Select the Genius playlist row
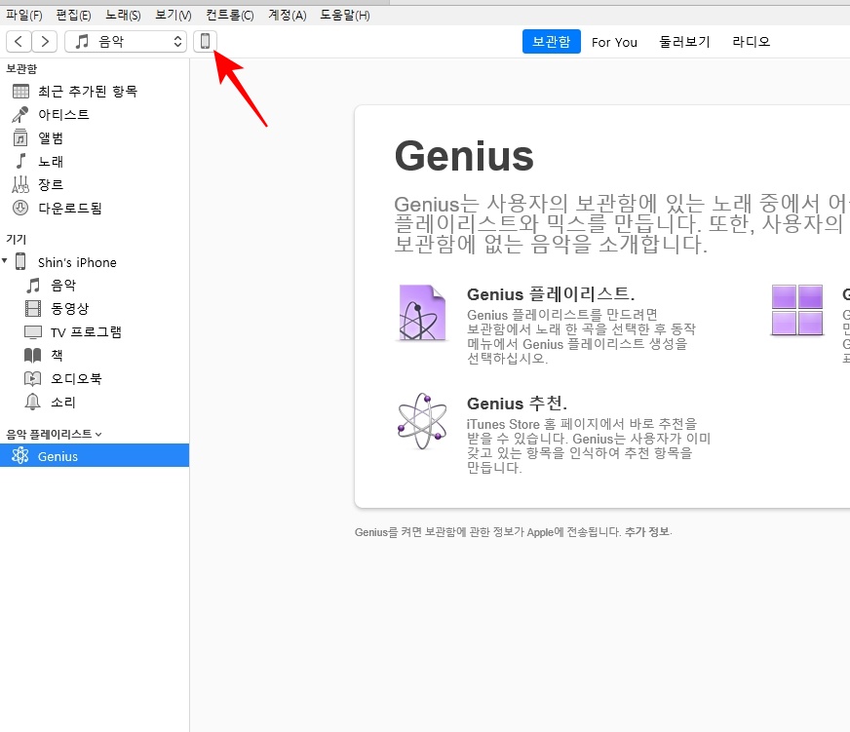The height and width of the screenshot is (732, 850). [x=95, y=455]
